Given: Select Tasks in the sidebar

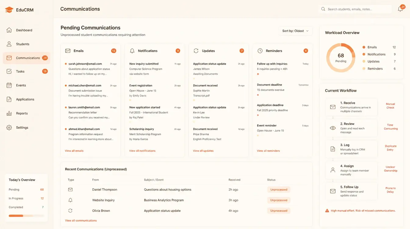Looking at the screenshot, I should tap(26, 71).
